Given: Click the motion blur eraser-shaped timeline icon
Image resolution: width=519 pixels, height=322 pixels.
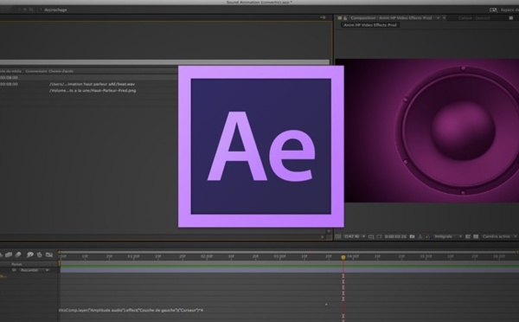Looking at the screenshot, I should [18, 254].
